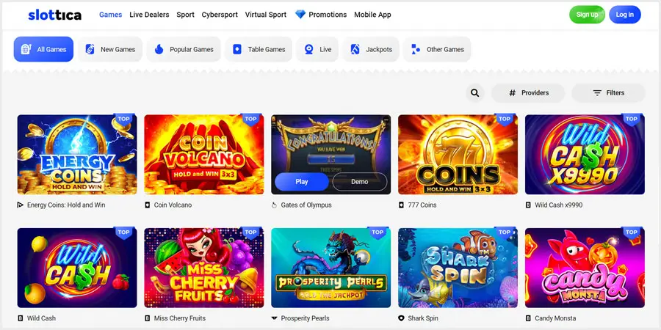661x330 pixels.
Task: Open the Providers dropdown
Action: 528,93
